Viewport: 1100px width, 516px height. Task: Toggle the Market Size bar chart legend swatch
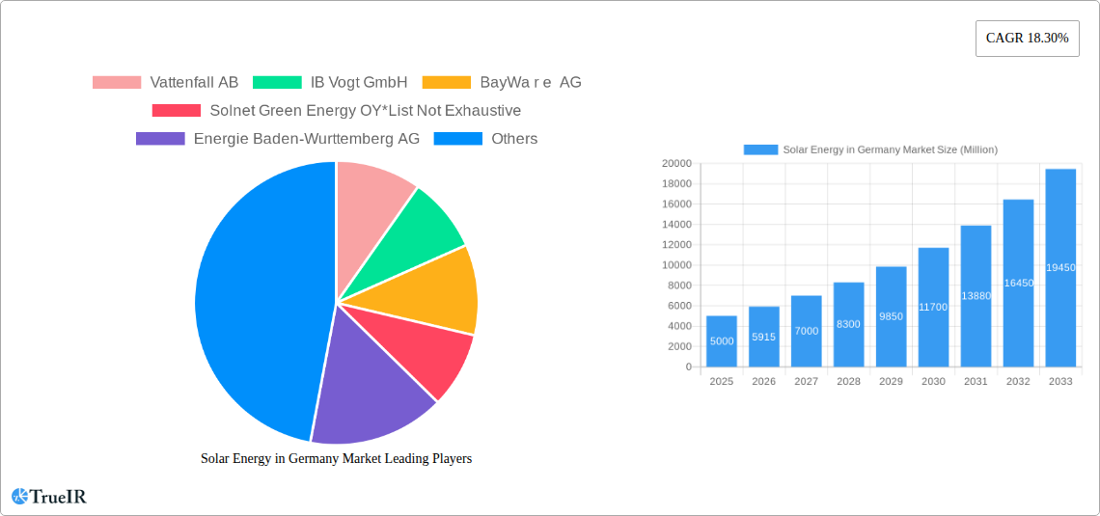[x=760, y=149]
